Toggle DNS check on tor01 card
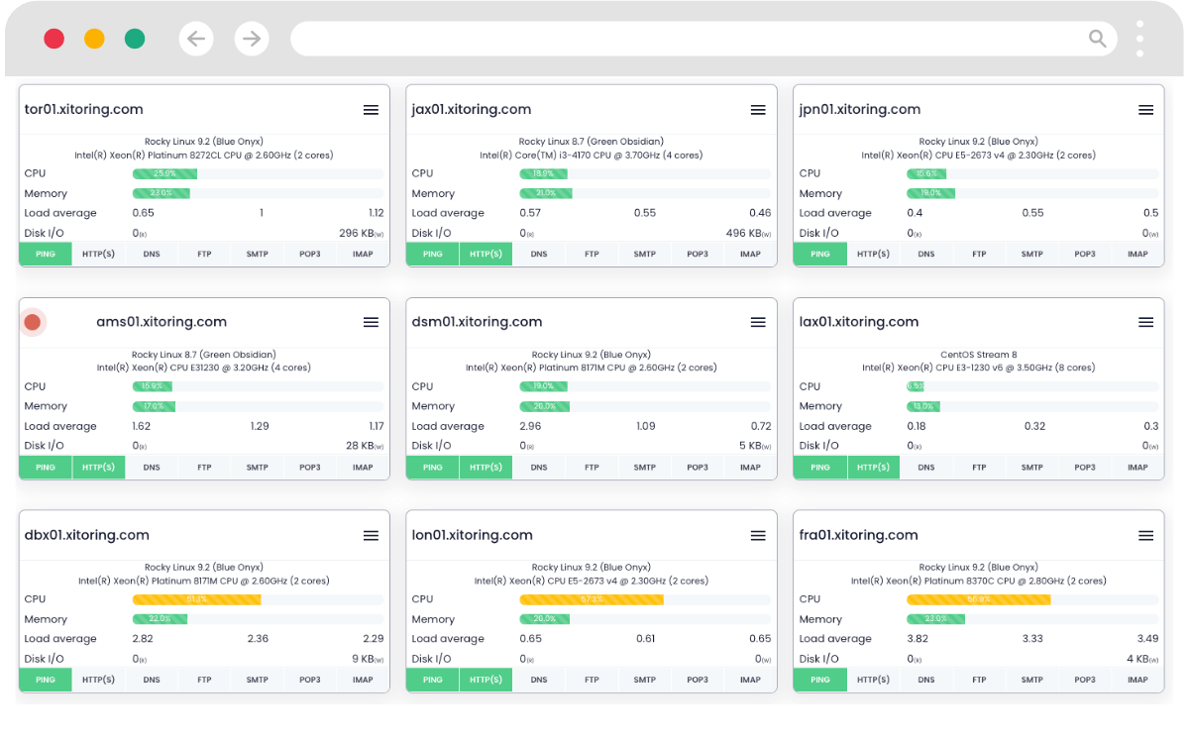Viewport: 1189px width, 743px height. (152, 254)
